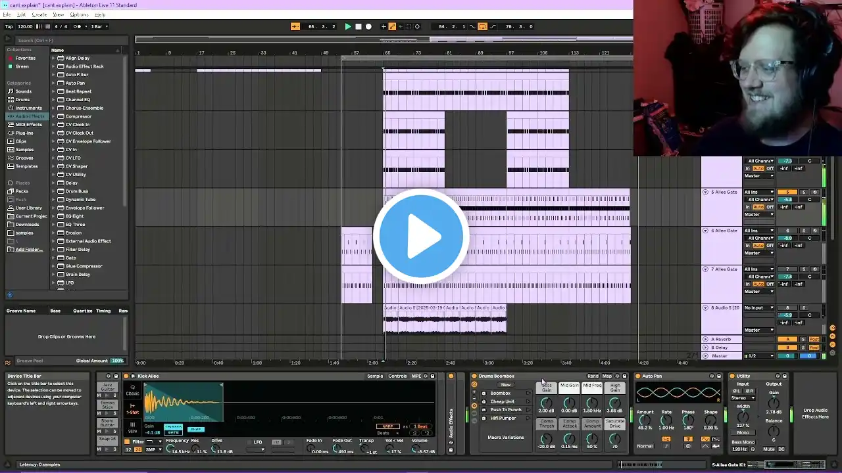Viewport: 842px width, 473px height.
Task: Open the Master 1/2 output dropdown
Action: (758, 356)
